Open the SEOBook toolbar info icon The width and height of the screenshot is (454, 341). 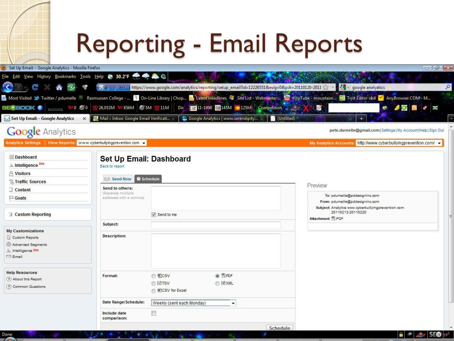click(40, 108)
